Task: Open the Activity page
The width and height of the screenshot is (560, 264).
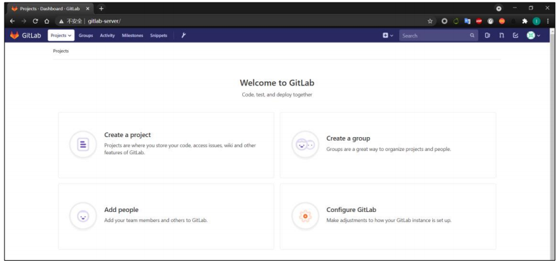Action: point(107,36)
